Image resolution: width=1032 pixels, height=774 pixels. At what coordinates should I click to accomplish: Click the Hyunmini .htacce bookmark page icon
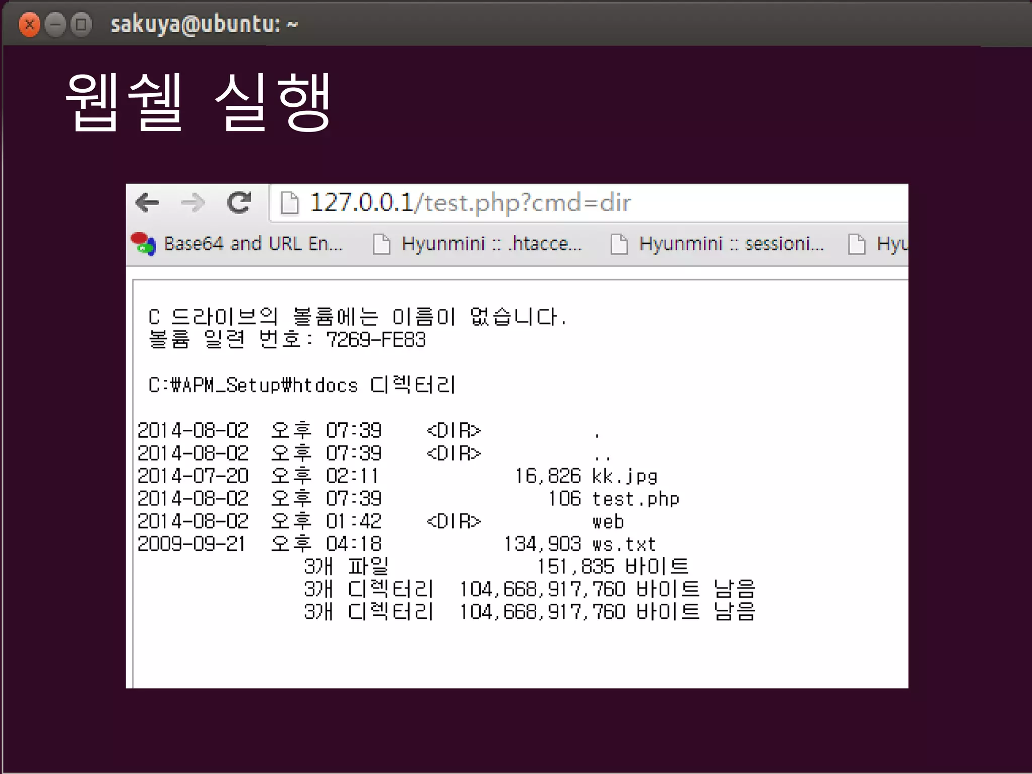[381, 244]
